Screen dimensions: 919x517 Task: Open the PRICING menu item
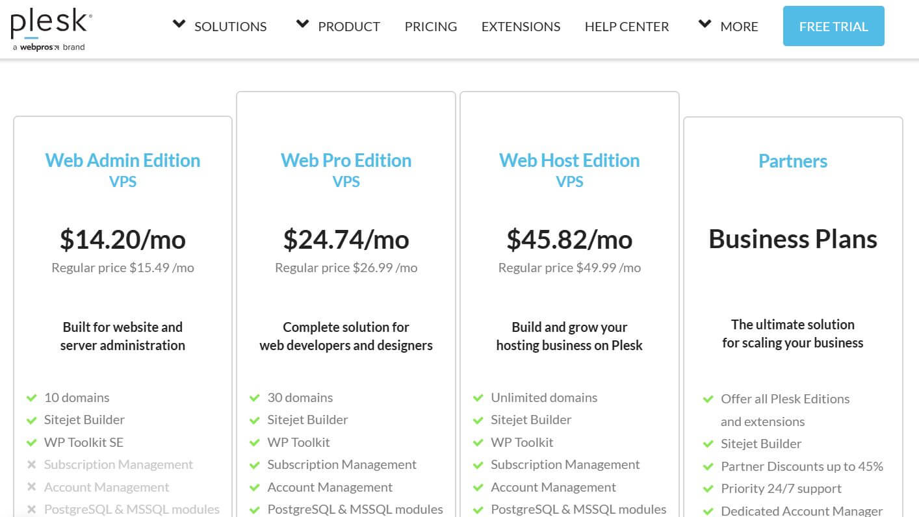pyautogui.click(x=430, y=26)
